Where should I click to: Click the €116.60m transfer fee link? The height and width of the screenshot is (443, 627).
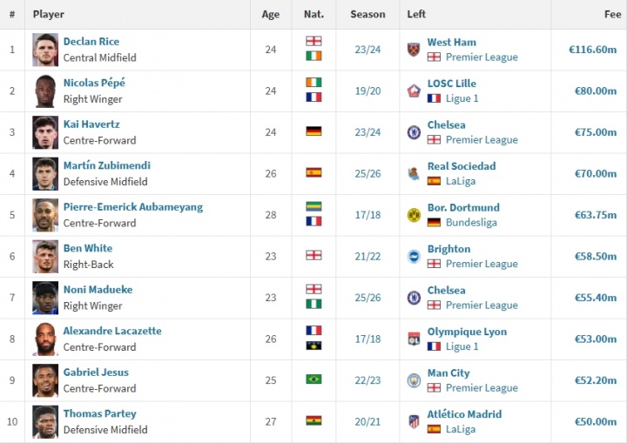[x=592, y=50]
